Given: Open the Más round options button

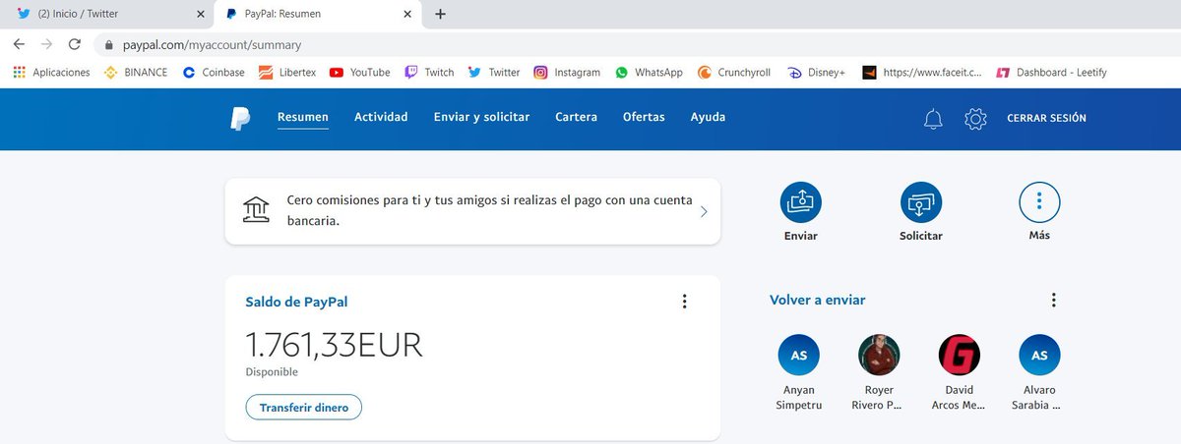Looking at the screenshot, I should pos(1039,201).
